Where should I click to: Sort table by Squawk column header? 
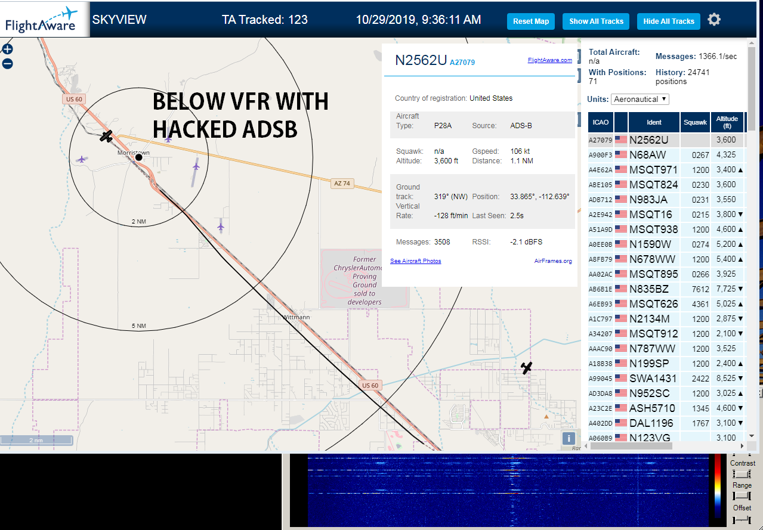coord(695,122)
